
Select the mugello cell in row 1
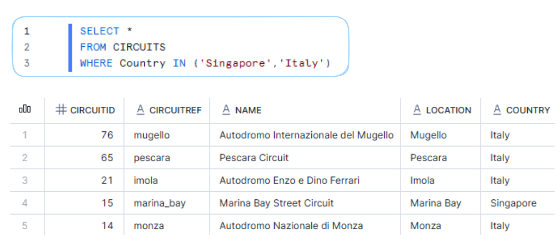(152, 135)
